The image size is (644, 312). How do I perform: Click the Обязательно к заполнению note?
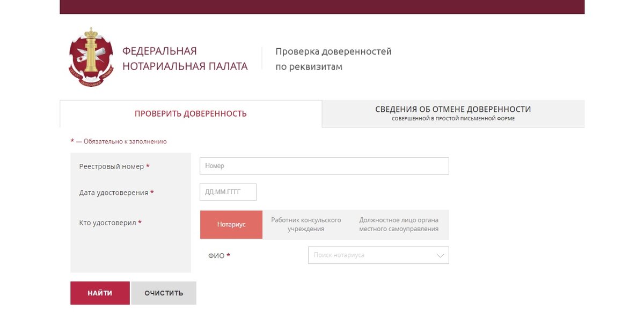click(x=119, y=142)
